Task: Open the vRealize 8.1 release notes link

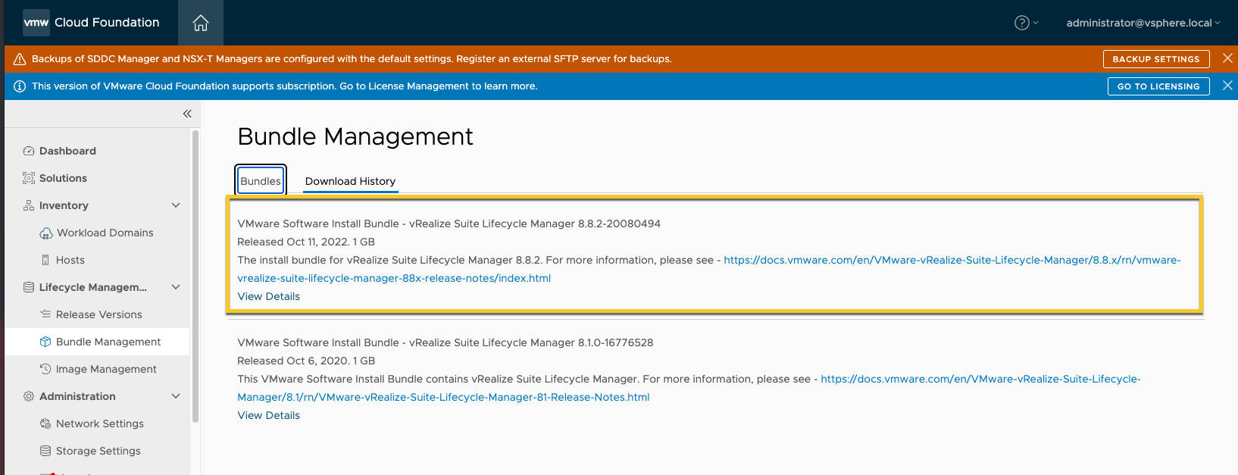Action: click(x=689, y=388)
